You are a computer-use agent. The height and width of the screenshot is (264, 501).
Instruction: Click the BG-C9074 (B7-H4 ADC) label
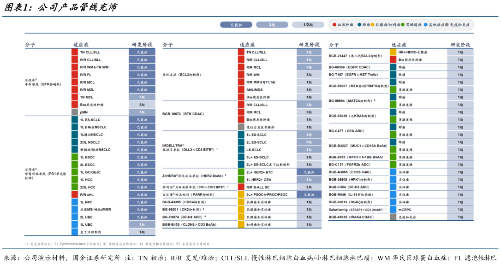pyautogui.click(x=184, y=217)
